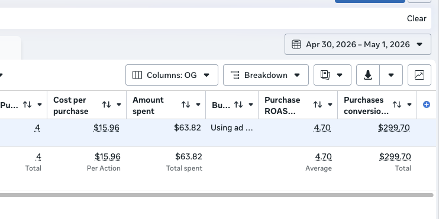The height and width of the screenshot is (219, 439).
Task: Click 'Total spent' label
Action: [184, 168]
